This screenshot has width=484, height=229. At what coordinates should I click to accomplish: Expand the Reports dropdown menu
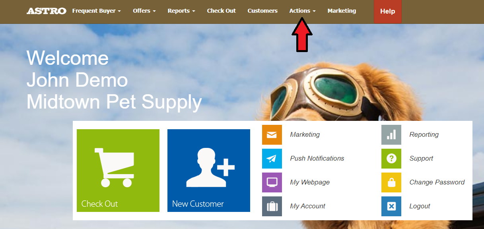181,11
